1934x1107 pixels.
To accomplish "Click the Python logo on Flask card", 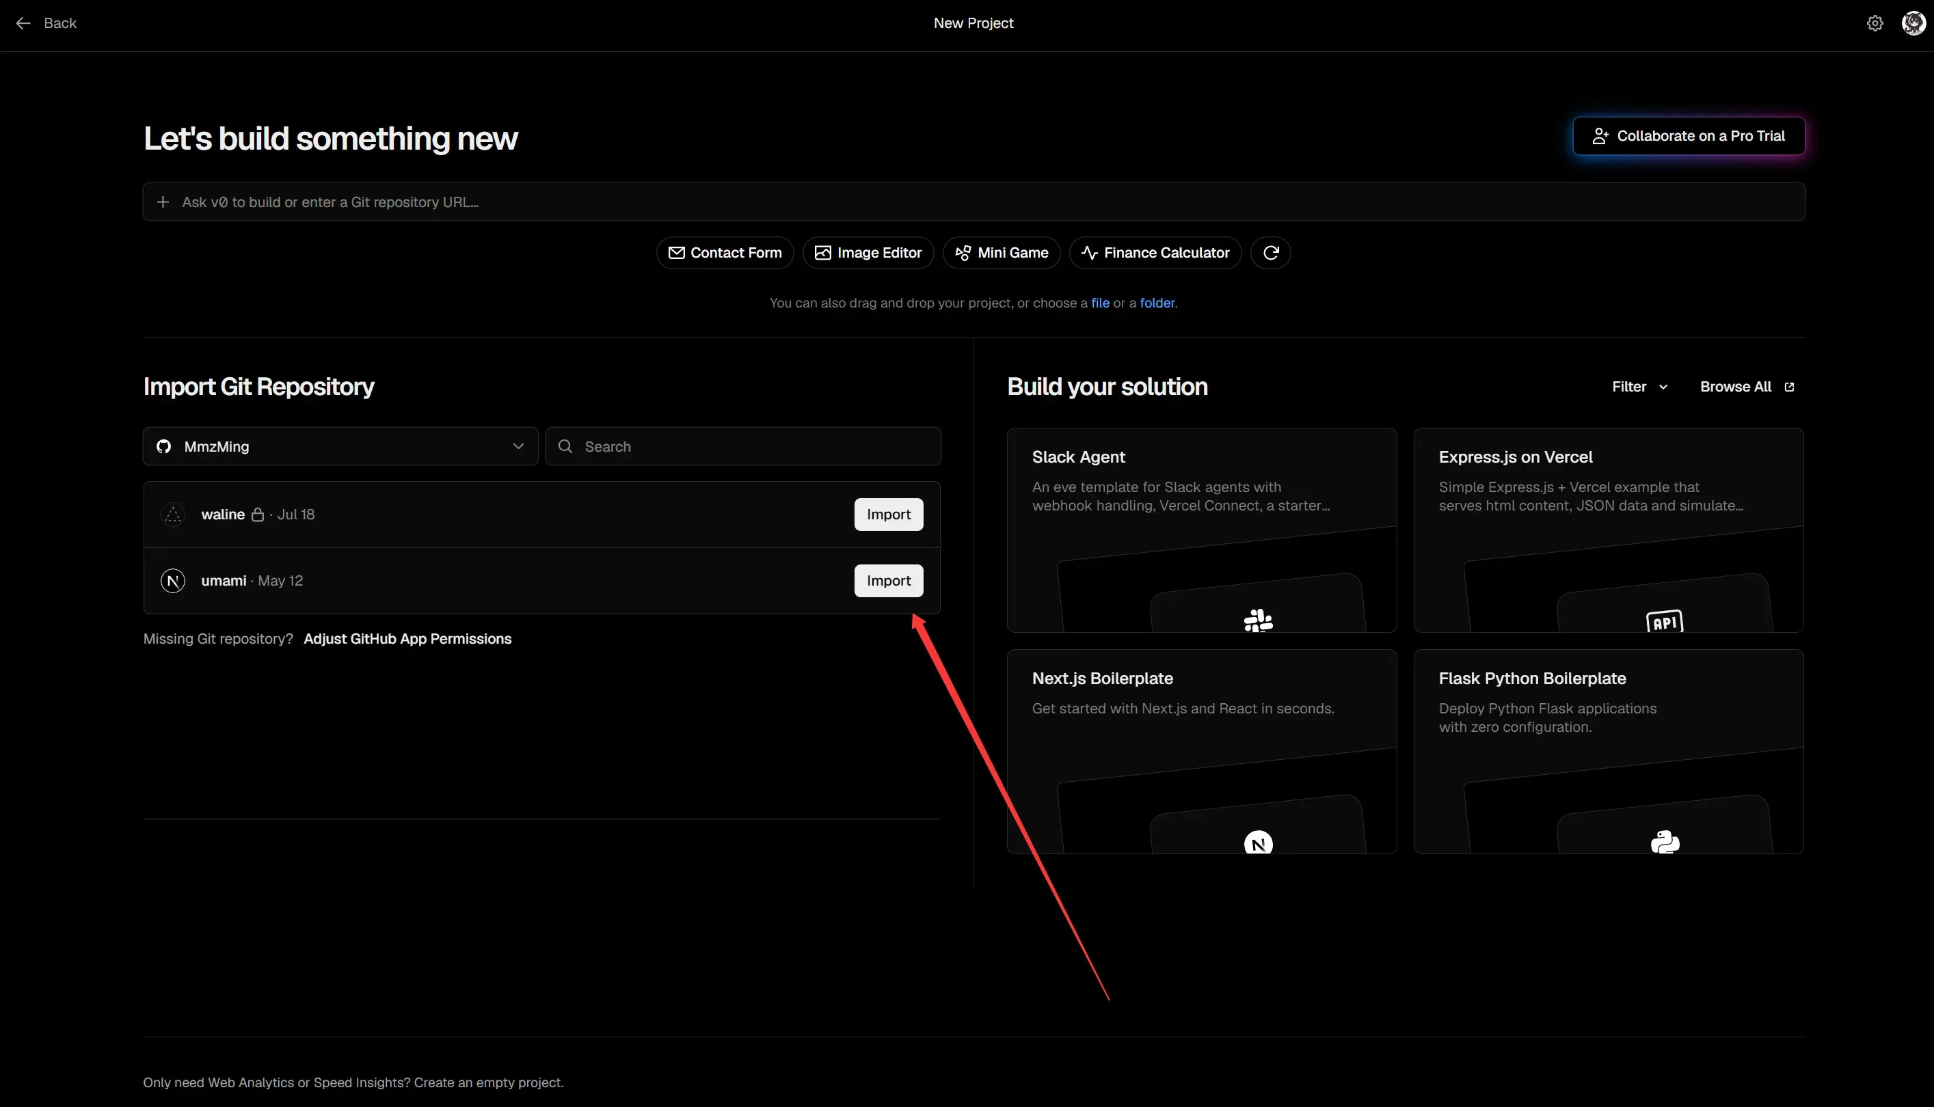I will click(1665, 842).
